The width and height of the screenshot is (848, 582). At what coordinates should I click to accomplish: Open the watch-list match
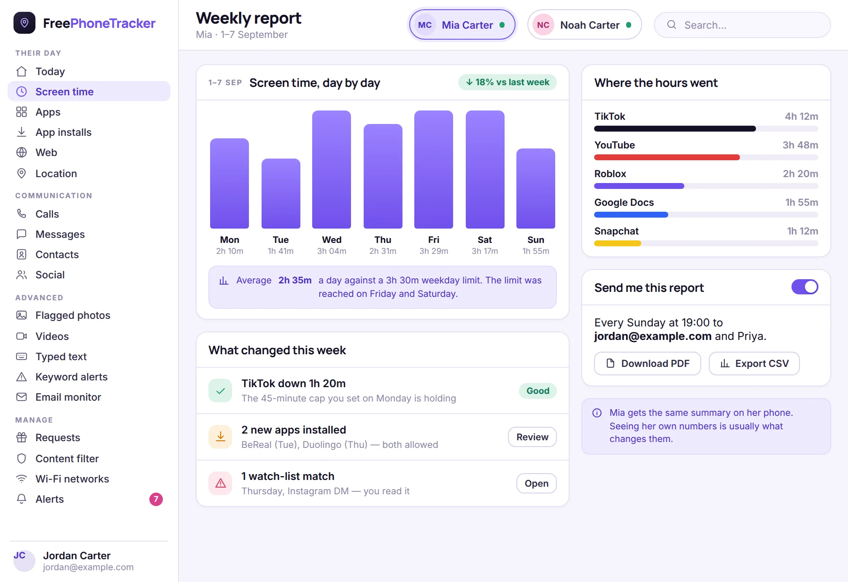[x=537, y=483]
